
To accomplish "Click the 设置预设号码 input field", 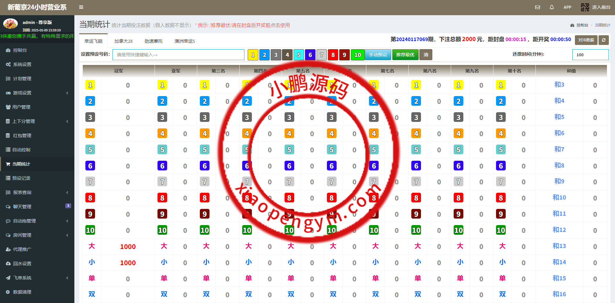I will (178, 55).
